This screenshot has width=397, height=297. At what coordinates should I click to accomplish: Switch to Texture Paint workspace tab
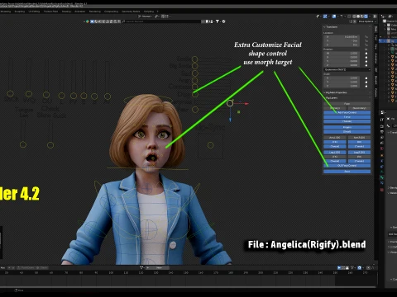click(x=50, y=12)
